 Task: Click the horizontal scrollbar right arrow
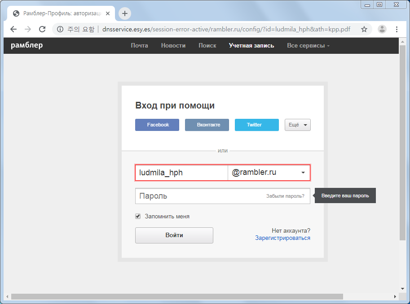click(x=395, y=296)
